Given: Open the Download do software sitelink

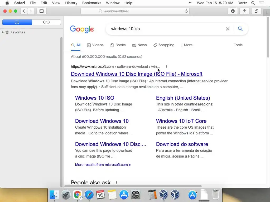Looking at the screenshot, I should point(182,144).
